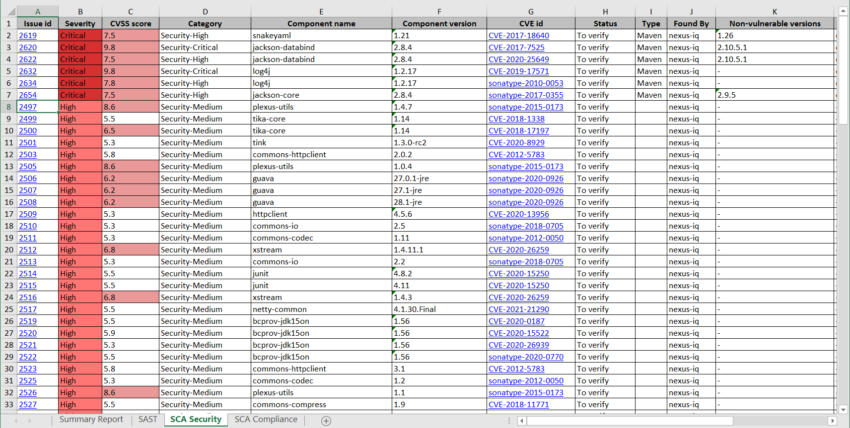
Task: Click the 'Severity' header cell
Action: (80, 23)
